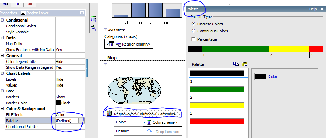327x138 pixels.
Task: Select the yellow palette entry in list
Action: pos(217,105)
